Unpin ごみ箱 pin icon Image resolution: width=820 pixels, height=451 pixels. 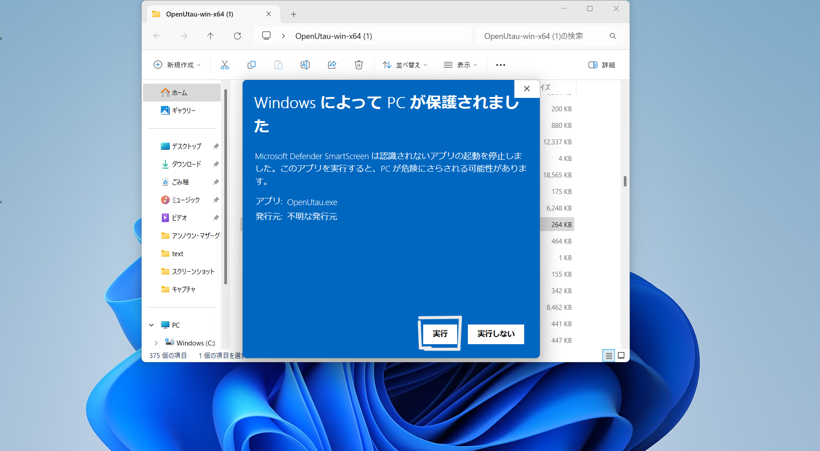216,182
